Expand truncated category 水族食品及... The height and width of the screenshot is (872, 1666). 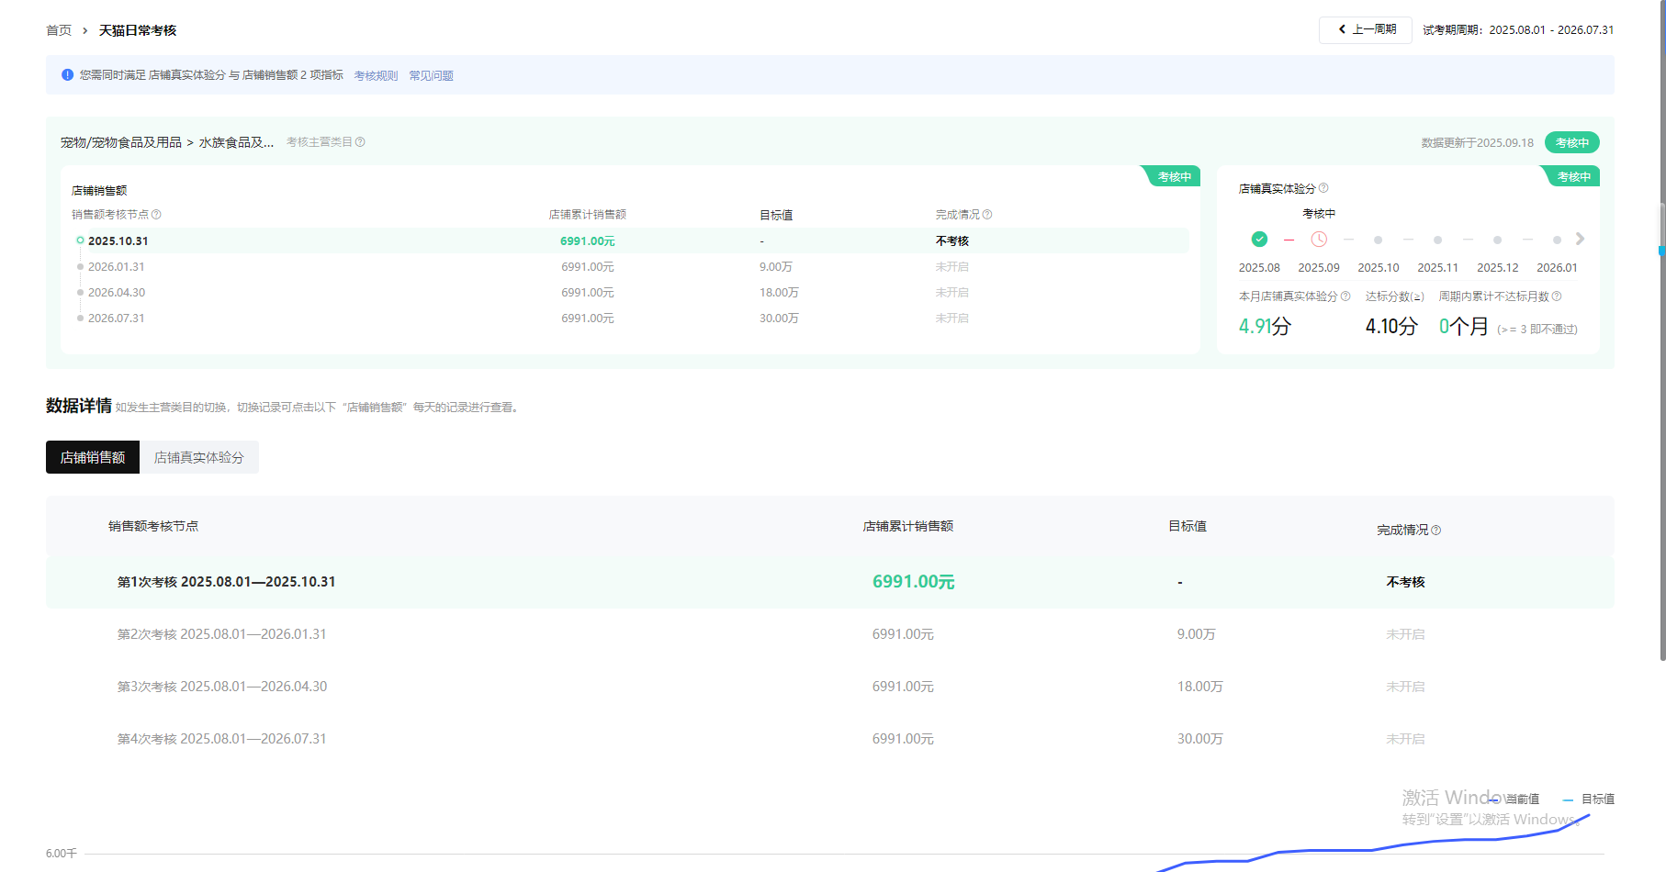click(236, 142)
